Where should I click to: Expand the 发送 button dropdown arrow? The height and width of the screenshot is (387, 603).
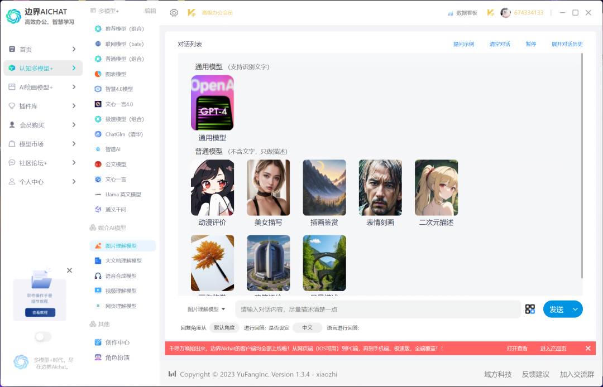tap(574, 308)
